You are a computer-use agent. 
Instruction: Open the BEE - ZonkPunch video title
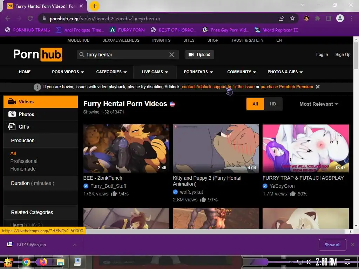coord(103,178)
